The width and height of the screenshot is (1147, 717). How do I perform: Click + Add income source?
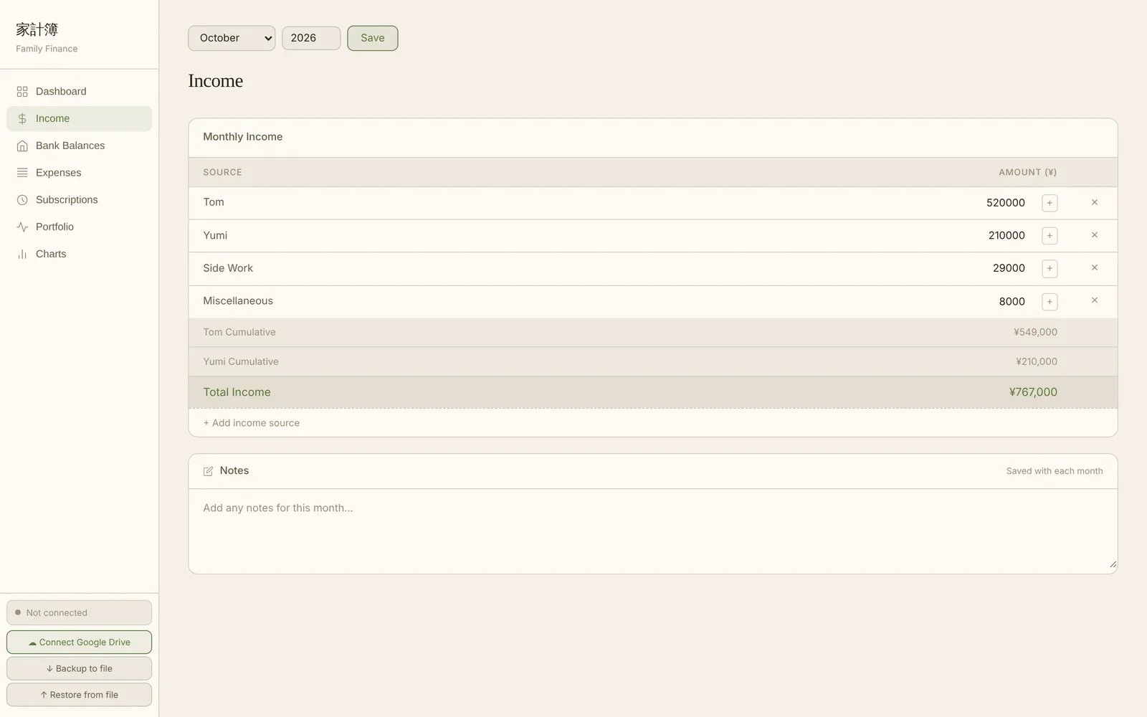pos(252,423)
